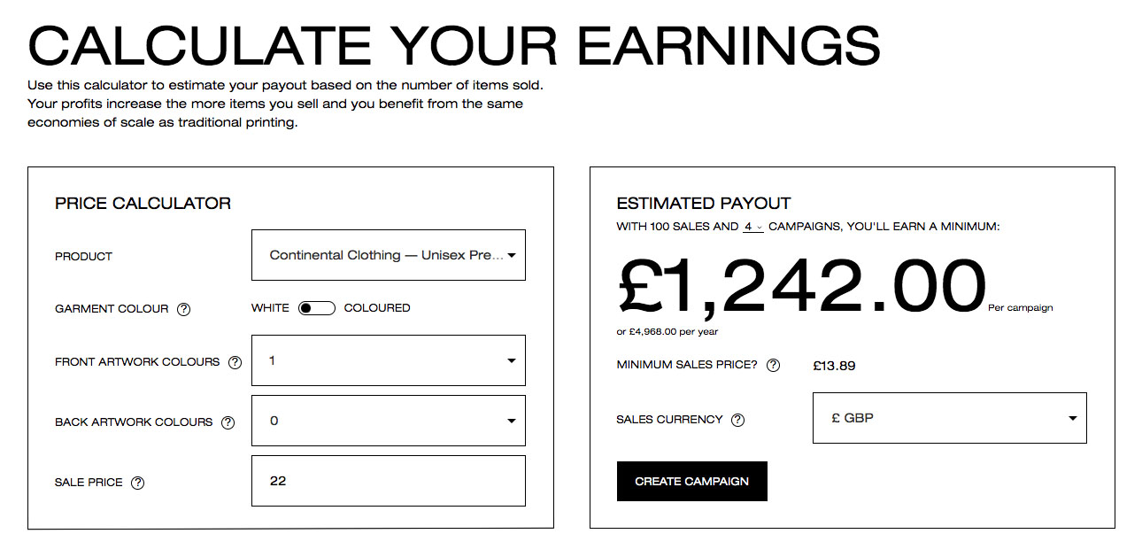
Task: Open help for Back Artwork Colours
Action: pyautogui.click(x=228, y=422)
